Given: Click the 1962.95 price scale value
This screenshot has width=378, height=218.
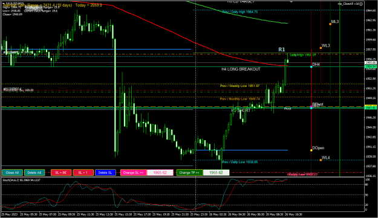Looking at the screenshot, I should 371,20.
